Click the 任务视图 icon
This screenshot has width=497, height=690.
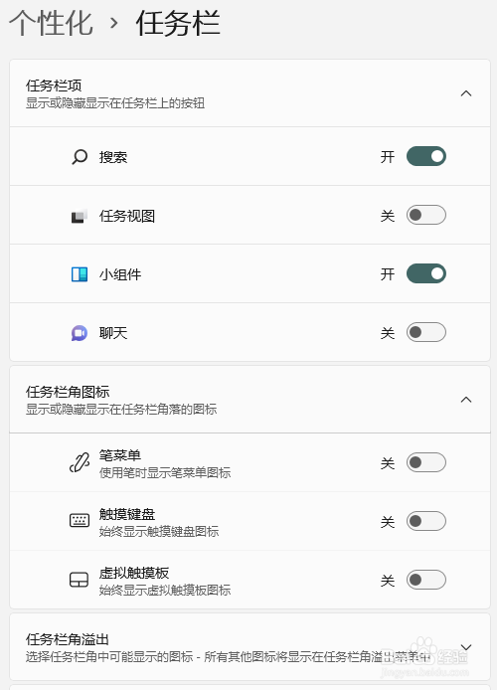point(80,216)
